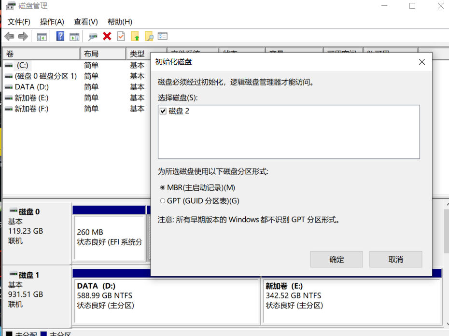Viewport: 449px width, 336px height.
Task: Click the folder magnifier search icon
Action: 149,36
